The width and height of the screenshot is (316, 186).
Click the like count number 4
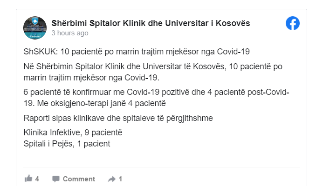(x=37, y=179)
